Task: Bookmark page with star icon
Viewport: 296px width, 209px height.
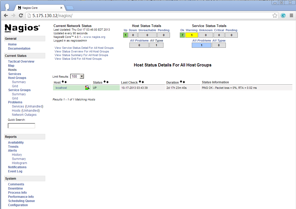Action: tap(275, 16)
